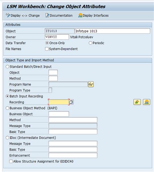Click the Display Interfaces toolbar button
This screenshot has height=172, width=154.
click(x=93, y=16)
